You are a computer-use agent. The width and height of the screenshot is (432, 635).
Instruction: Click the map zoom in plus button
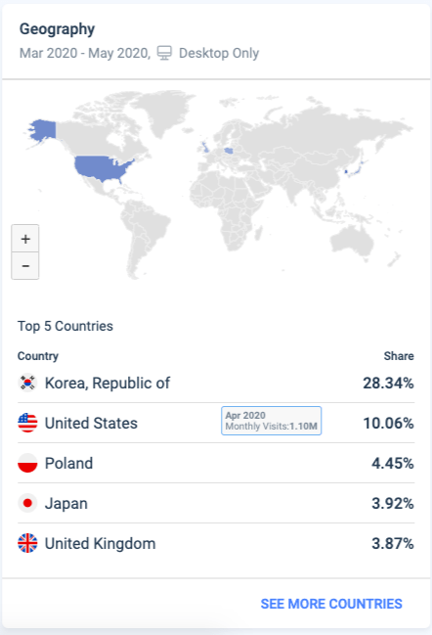[25, 239]
